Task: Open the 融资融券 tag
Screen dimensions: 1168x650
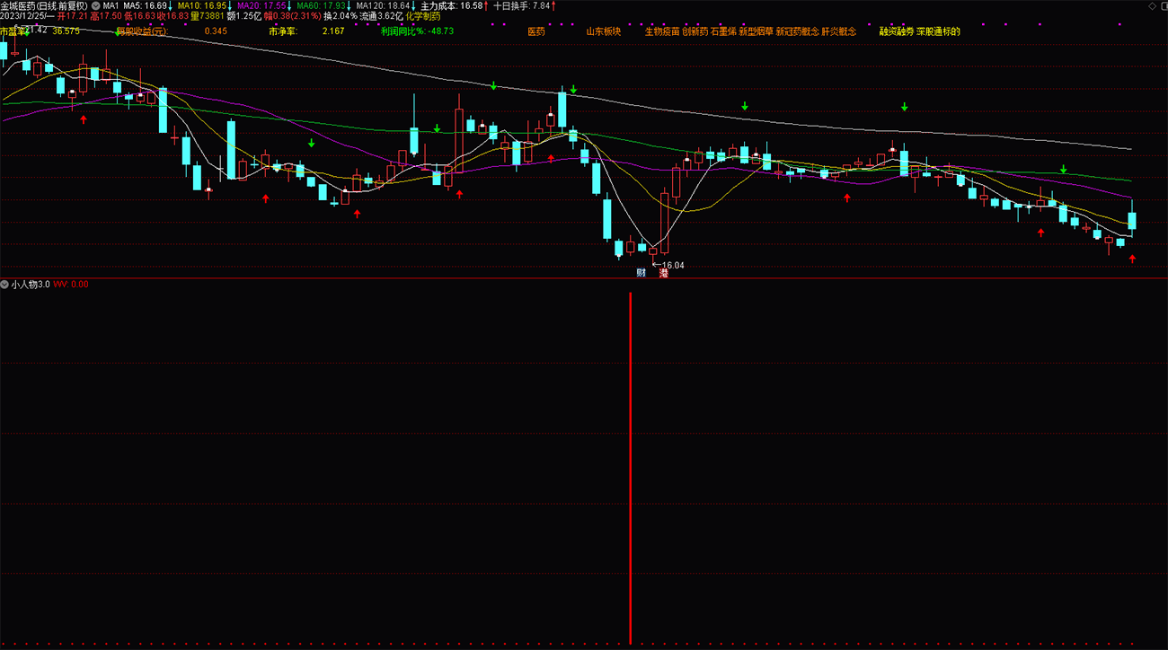Action: 897,31
